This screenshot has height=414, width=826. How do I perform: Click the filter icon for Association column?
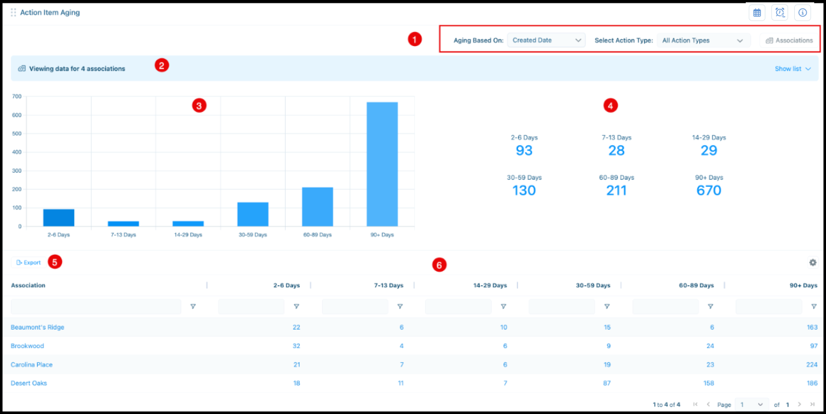[x=192, y=307]
